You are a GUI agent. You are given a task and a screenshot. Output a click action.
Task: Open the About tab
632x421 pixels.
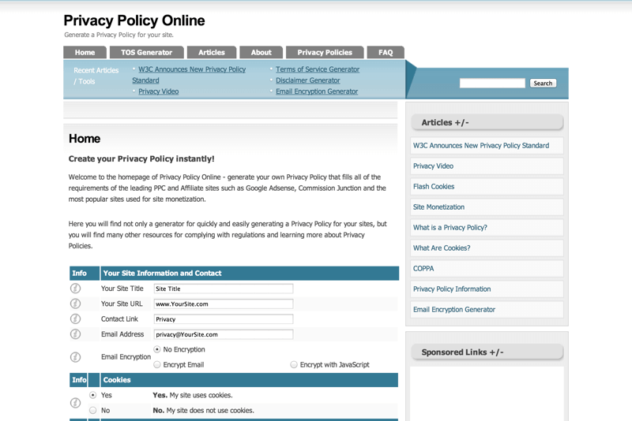pyautogui.click(x=261, y=52)
